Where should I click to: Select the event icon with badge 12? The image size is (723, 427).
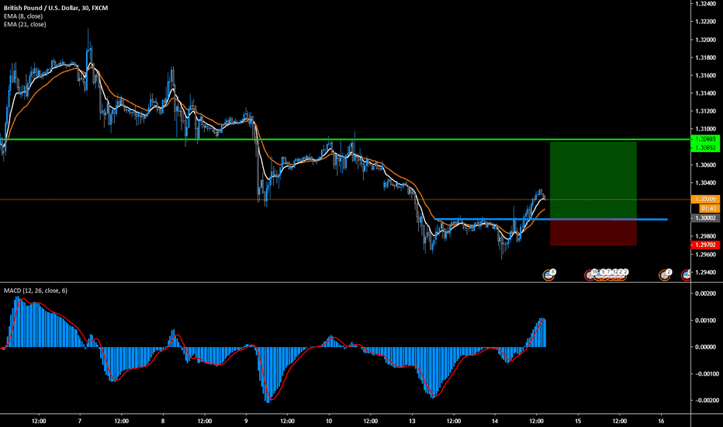click(613, 275)
